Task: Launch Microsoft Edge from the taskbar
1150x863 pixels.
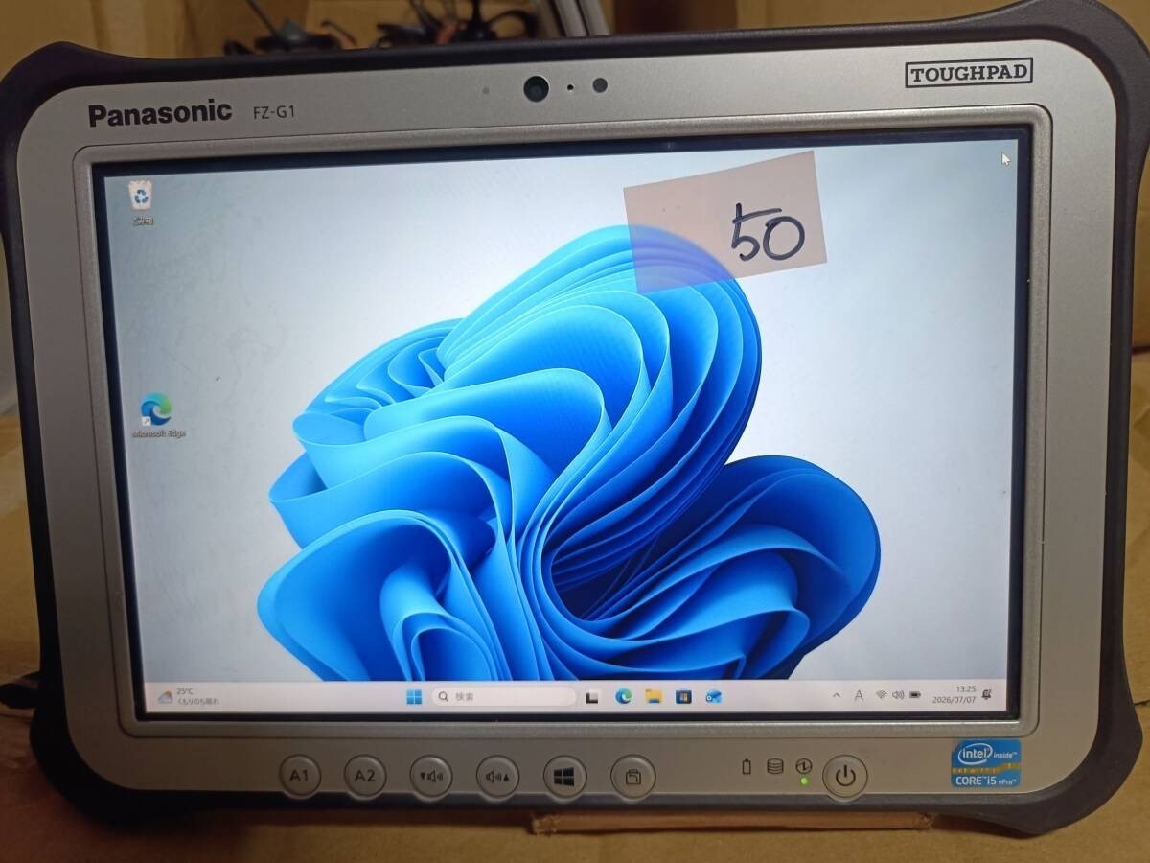Action: click(x=624, y=697)
